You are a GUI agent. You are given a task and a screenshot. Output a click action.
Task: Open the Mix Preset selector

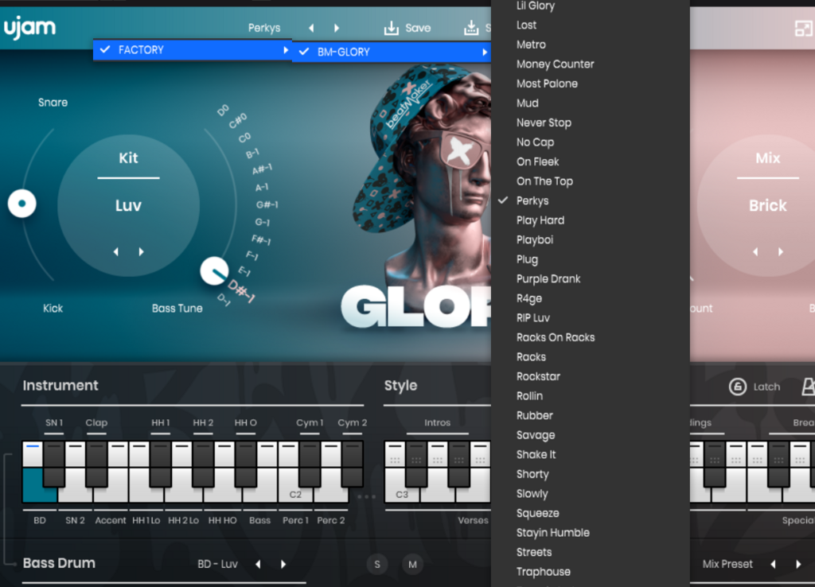point(727,564)
